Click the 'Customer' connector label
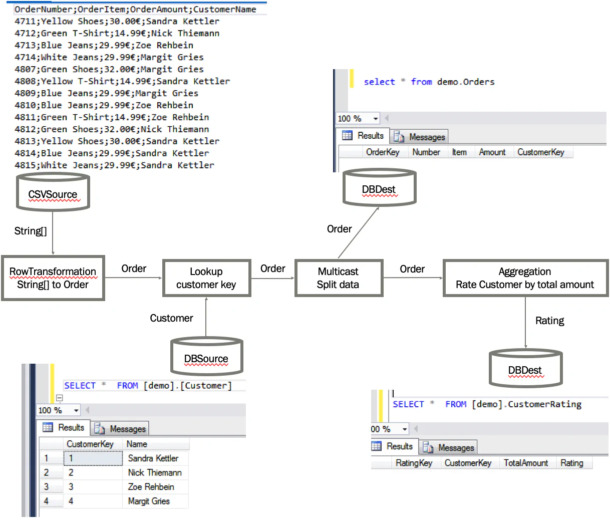 click(x=171, y=318)
